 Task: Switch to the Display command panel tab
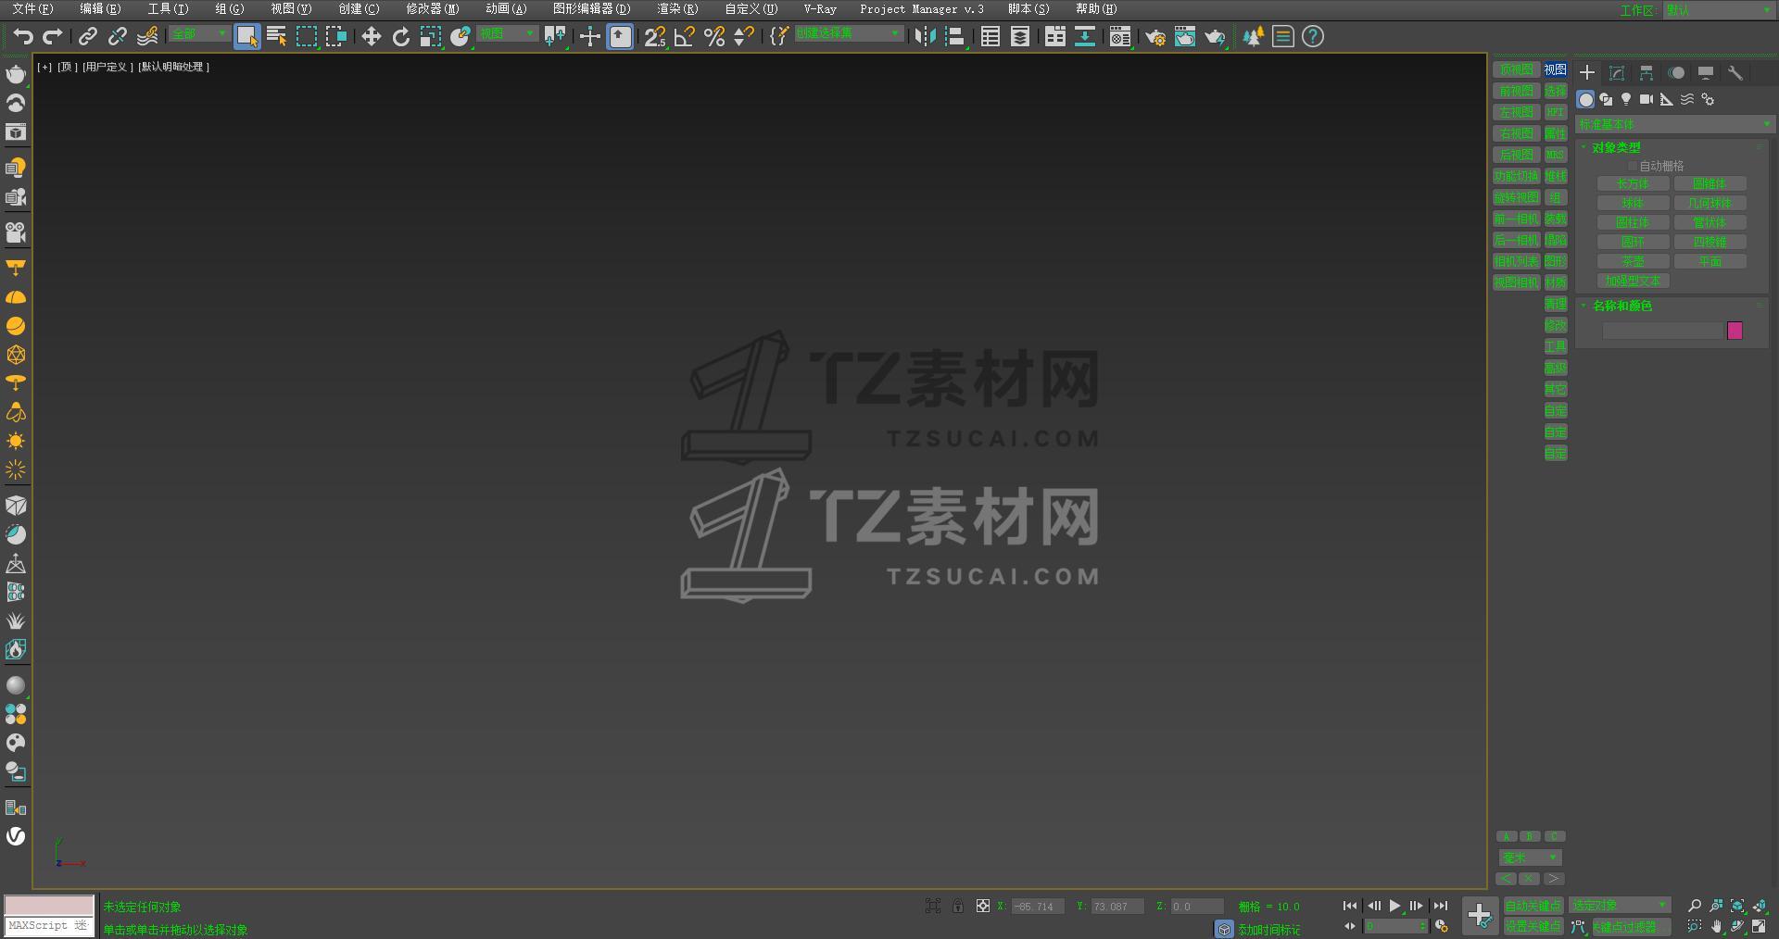tap(1706, 72)
